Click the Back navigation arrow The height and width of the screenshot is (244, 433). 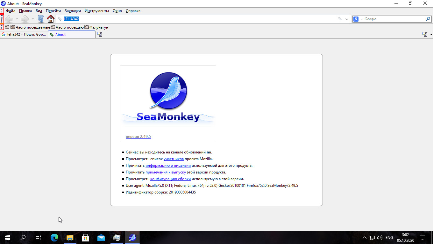pyautogui.click(x=9, y=19)
